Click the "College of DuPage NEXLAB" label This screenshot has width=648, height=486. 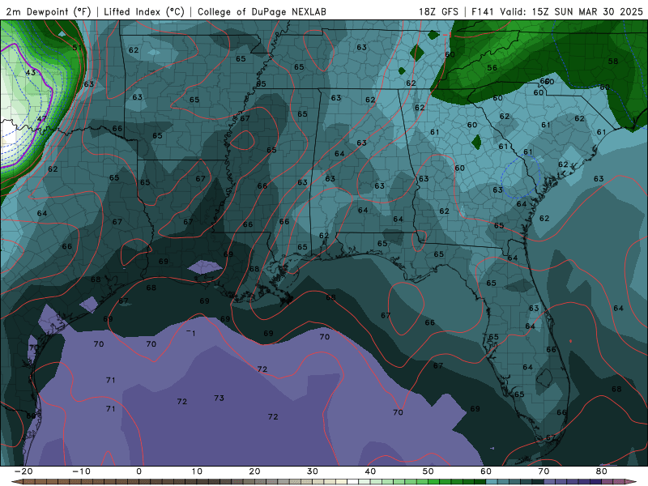[262, 12]
